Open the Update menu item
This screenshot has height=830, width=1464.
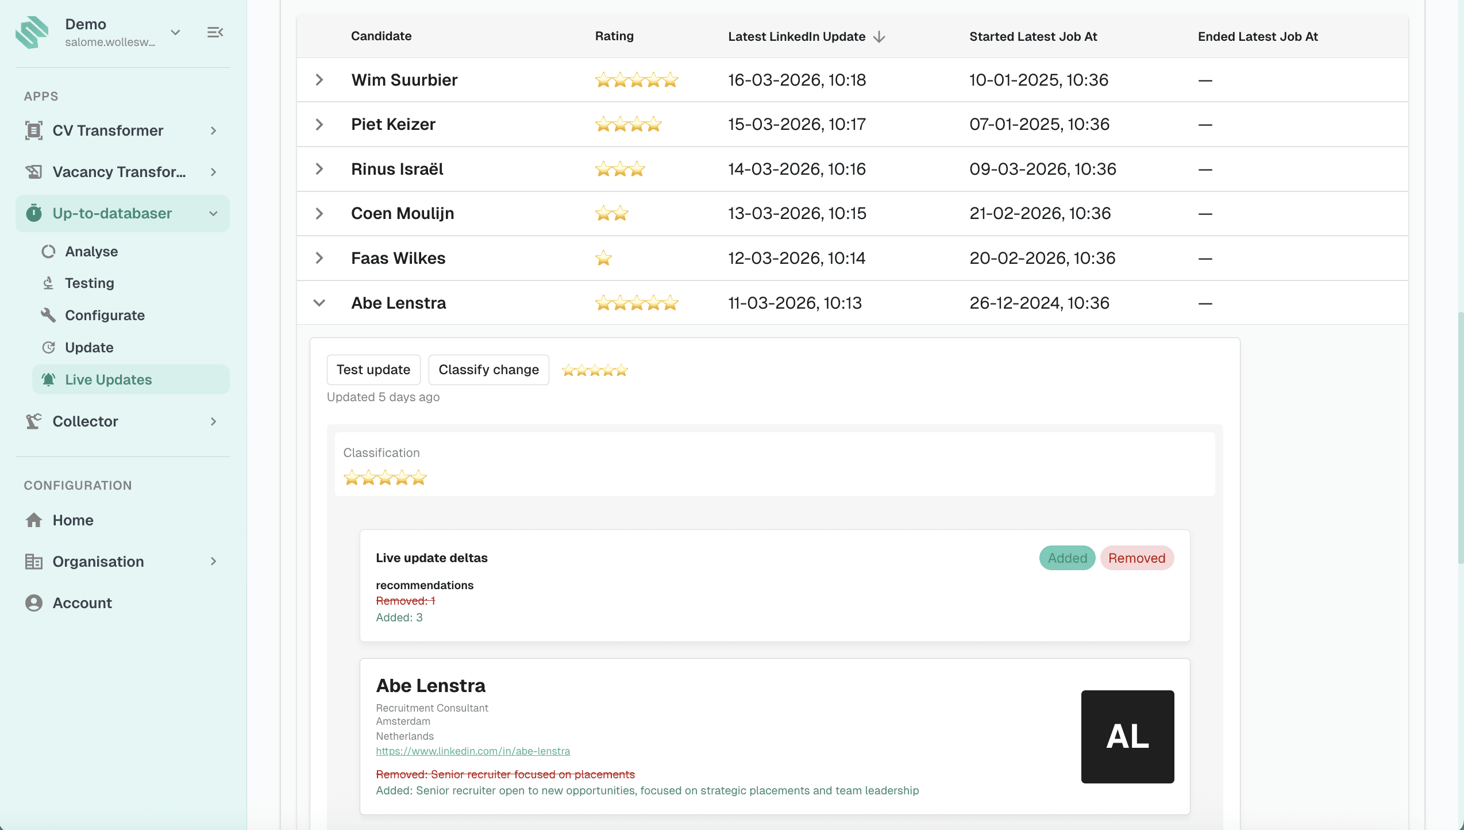click(89, 347)
